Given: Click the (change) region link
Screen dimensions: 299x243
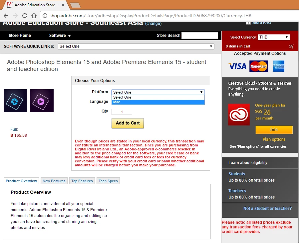Looking at the screenshot, I should [x=153, y=23].
